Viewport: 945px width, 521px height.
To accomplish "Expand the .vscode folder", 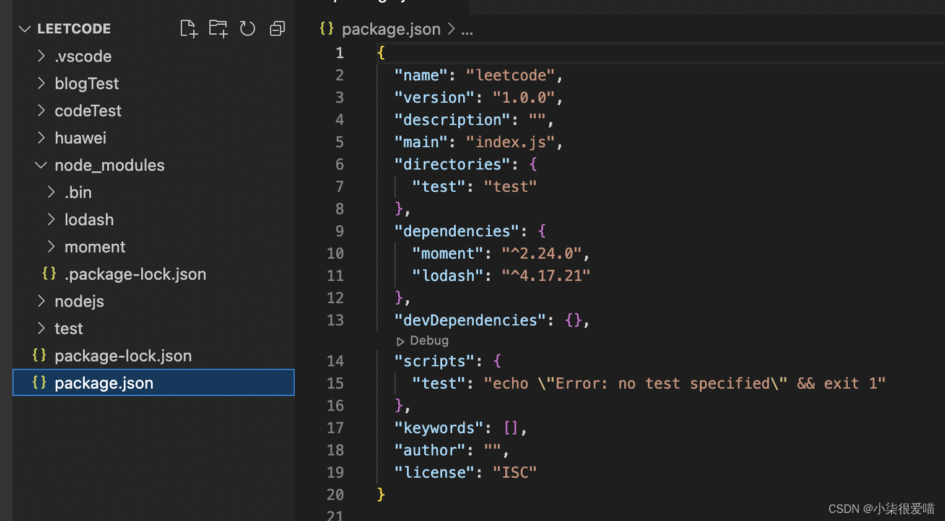I will click(41, 56).
